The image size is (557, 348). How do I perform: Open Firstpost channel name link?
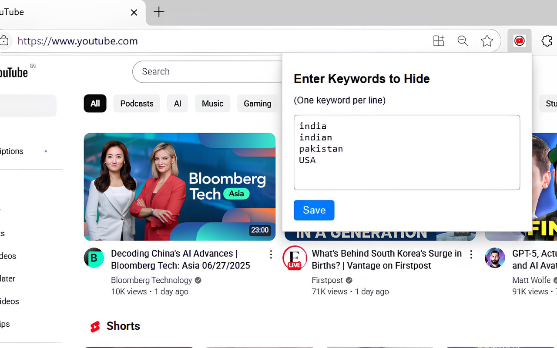point(327,280)
